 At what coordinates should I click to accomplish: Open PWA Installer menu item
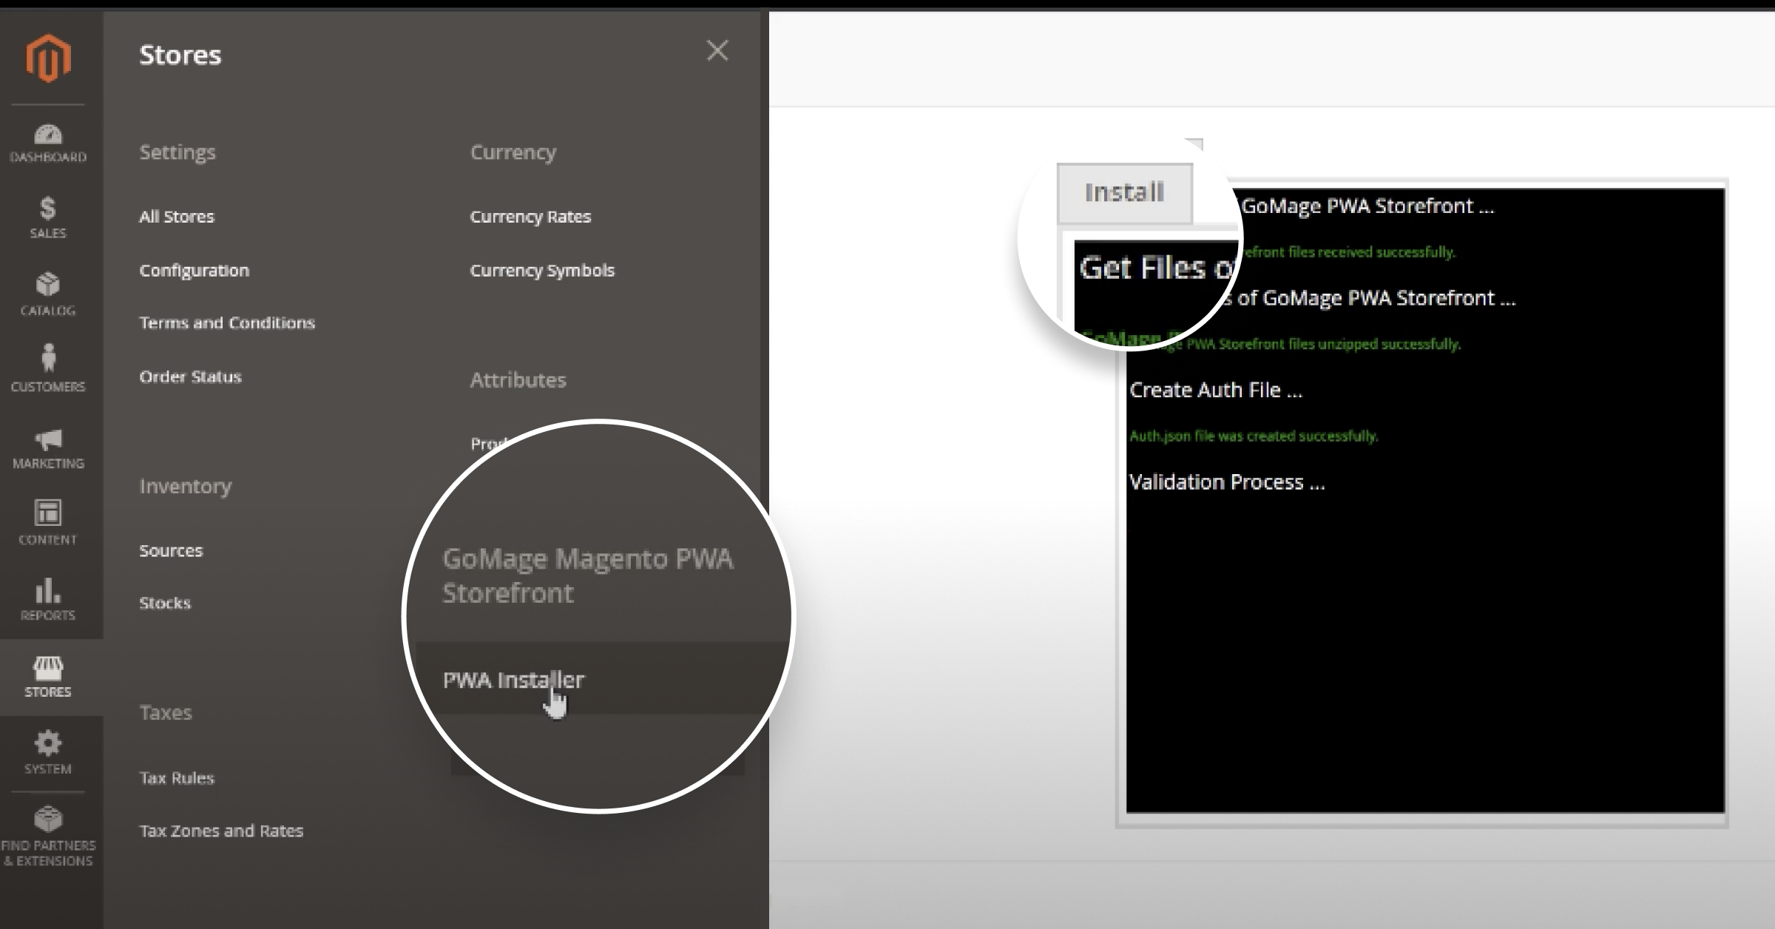coord(513,680)
